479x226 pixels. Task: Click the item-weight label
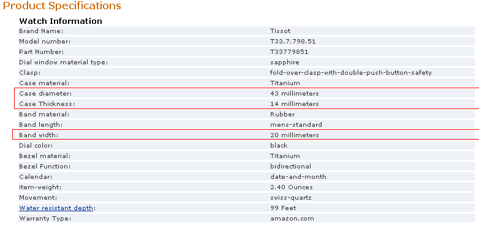pos(40,187)
